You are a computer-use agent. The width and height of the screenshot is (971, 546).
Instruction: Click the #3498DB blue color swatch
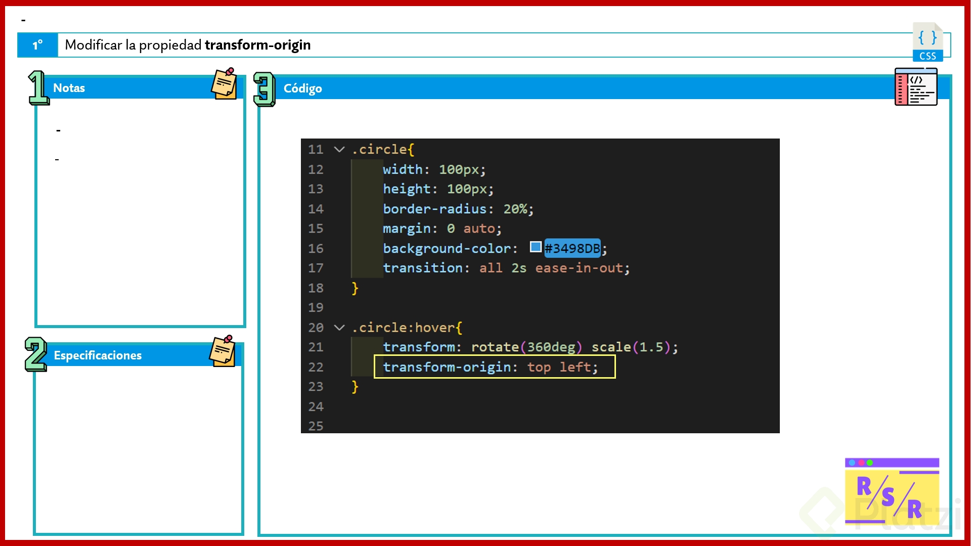pyautogui.click(x=535, y=247)
